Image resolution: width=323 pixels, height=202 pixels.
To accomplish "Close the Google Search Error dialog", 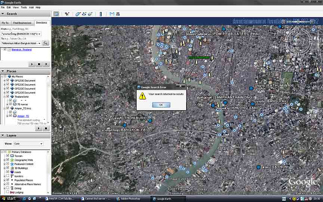I will 181,86.
